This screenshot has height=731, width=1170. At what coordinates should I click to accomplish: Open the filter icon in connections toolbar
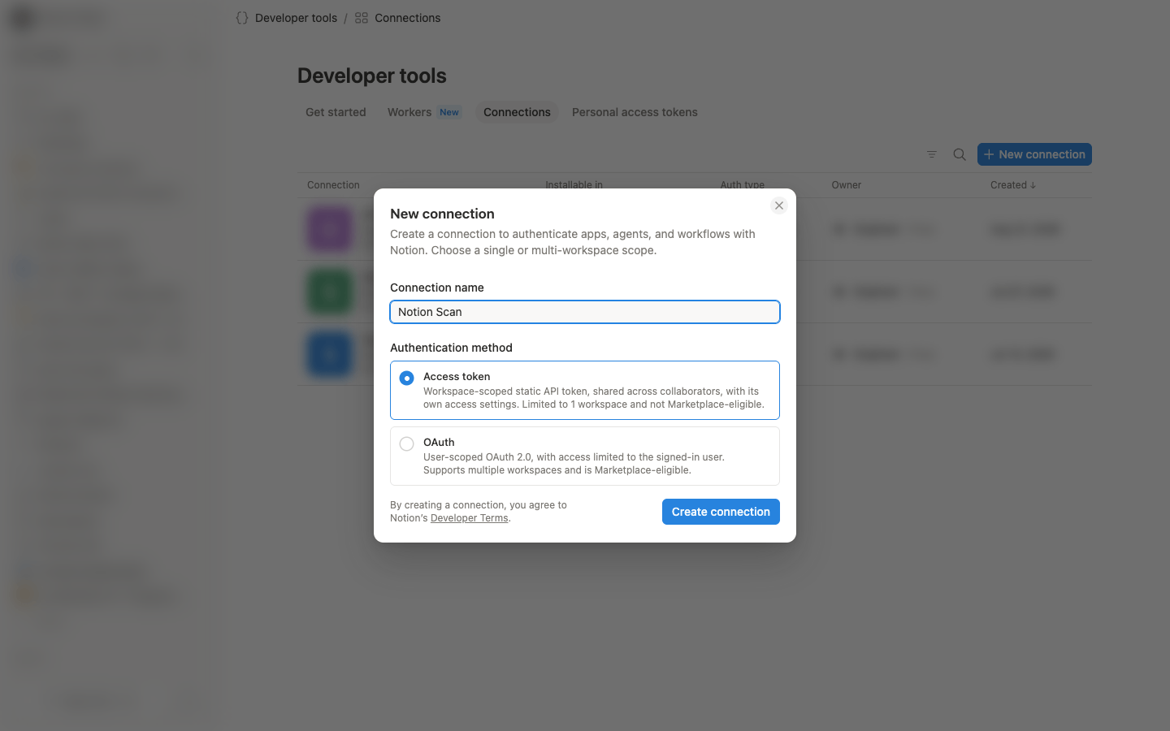(932, 154)
